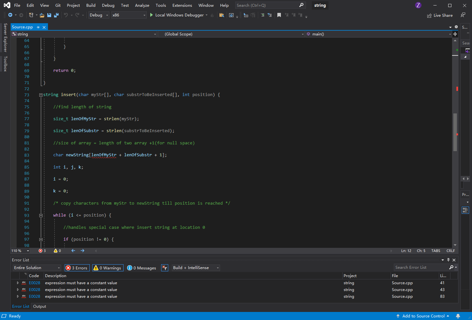This screenshot has height=320, width=472.
Task: Uncomment the selected lines icon
Action: pyautogui.click(x=270, y=15)
